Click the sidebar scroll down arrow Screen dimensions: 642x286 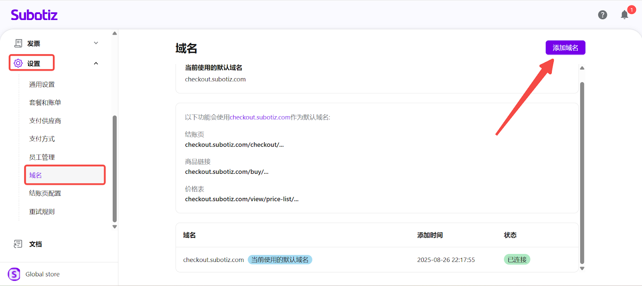115,227
